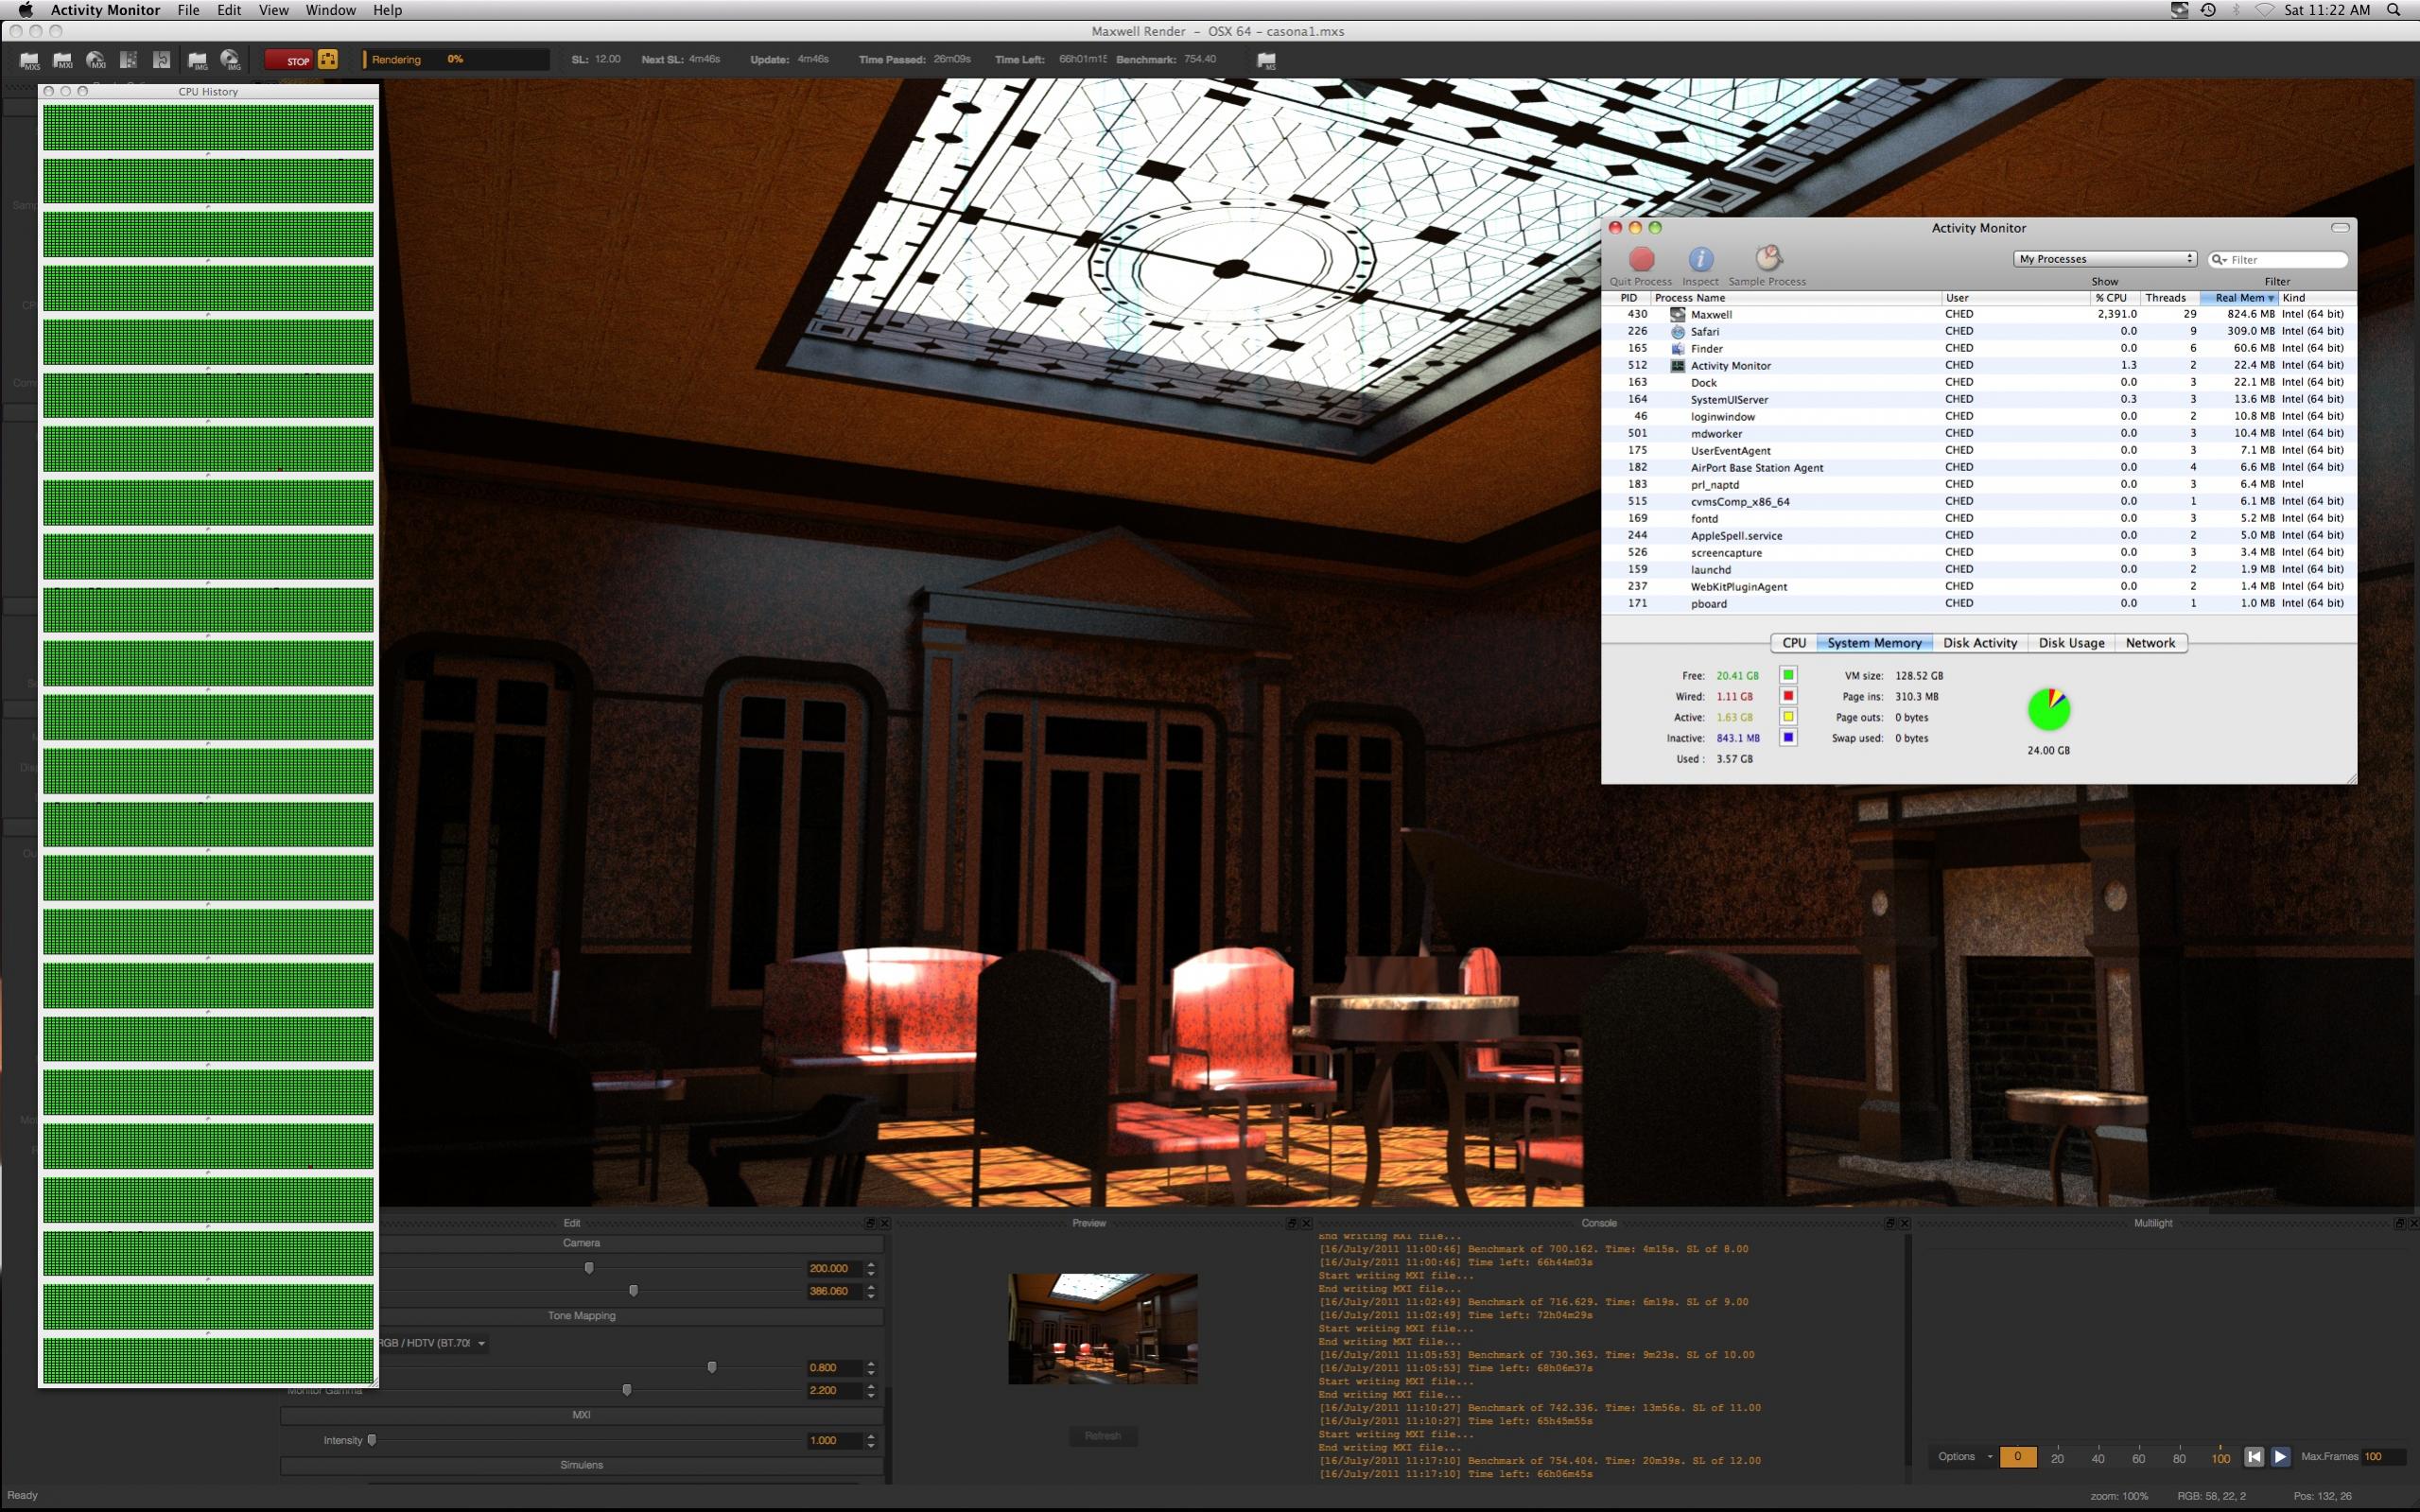Switch to the Disk Activity tab
The height and width of the screenshot is (1512, 2420).
1979,643
